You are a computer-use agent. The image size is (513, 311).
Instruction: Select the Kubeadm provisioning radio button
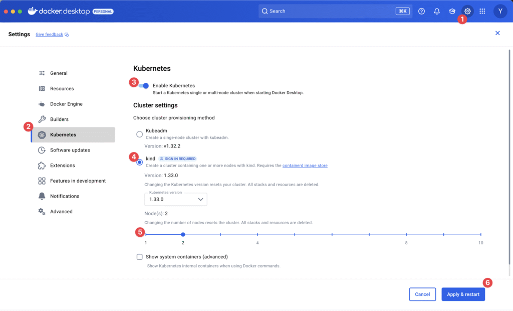tap(140, 134)
